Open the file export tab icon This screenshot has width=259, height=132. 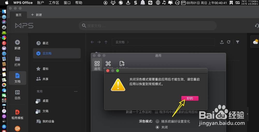click(x=122, y=64)
